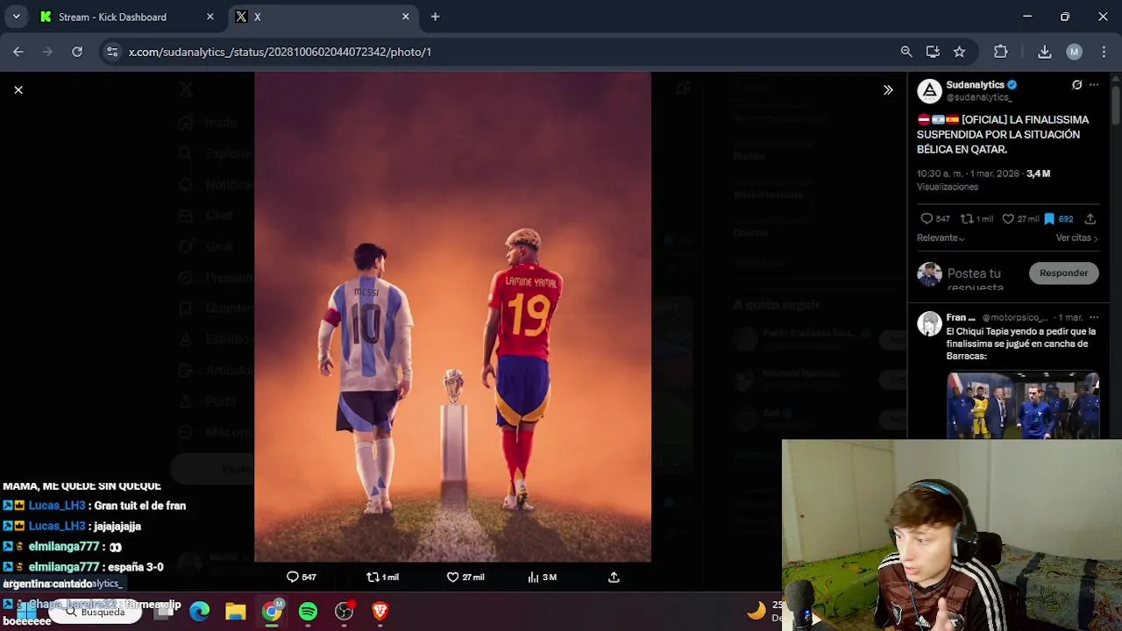Click the zoom magnifier icon in address bar
1122x631 pixels.
coord(906,52)
